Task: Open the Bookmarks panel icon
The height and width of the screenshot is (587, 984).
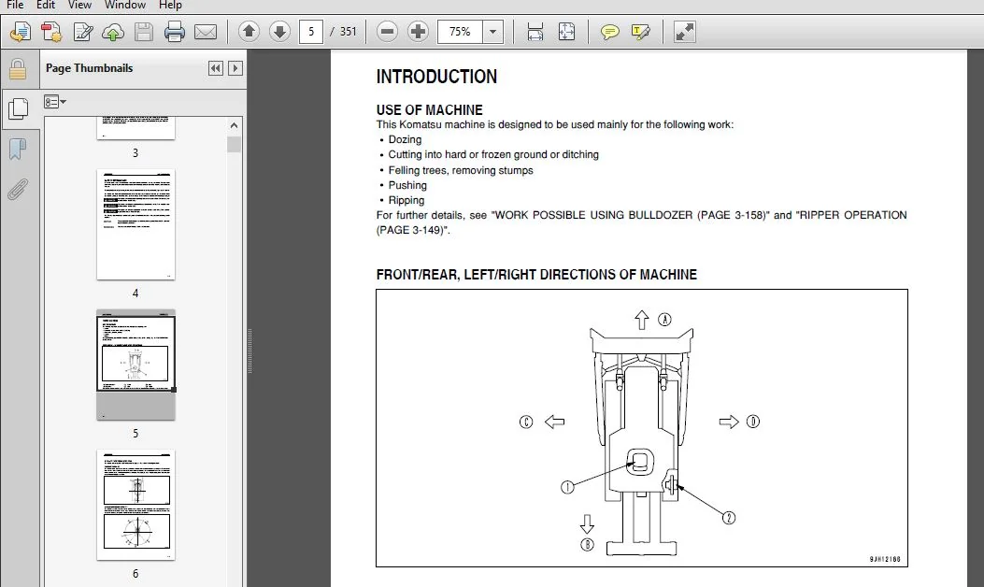Action: pyautogui.click(x=18, y=150)
